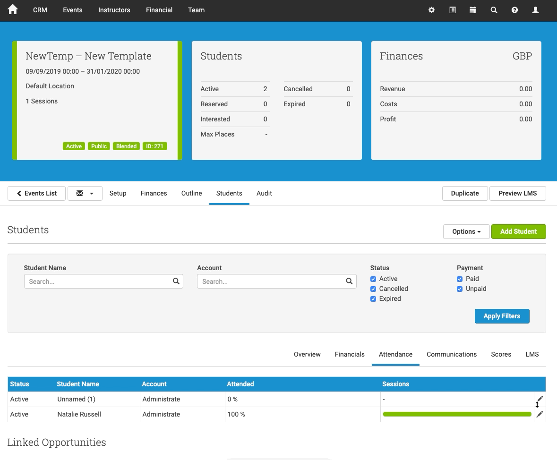Edit attendance for Unnamed (1) pencil

click(540, 399)
